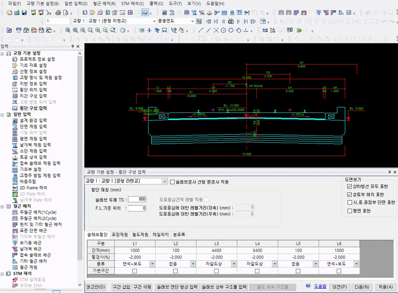
Task: Uncheck 상하행선 모두 표현
Action: 349,186
